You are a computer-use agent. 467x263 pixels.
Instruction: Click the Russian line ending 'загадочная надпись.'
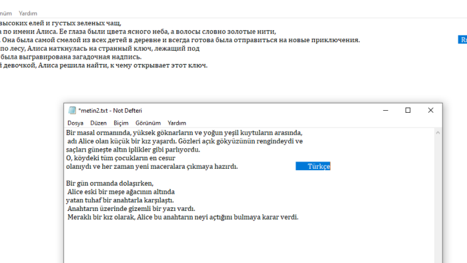[x=71, y=57]
